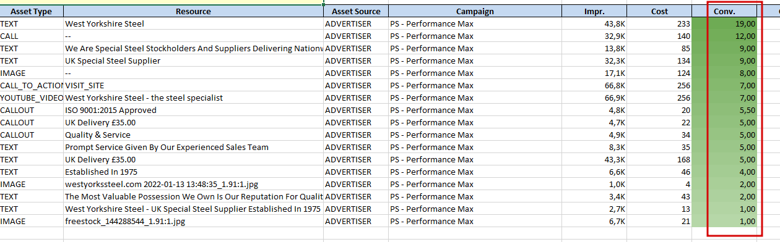Click the YOUTUBE_VIDEO asset type cell
The width and height of the screenshot is (780, 242).
pyautogui.click(x=32, y=98)
